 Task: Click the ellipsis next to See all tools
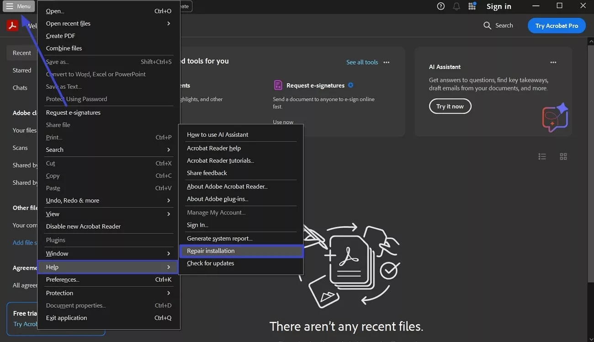(386, 62)
